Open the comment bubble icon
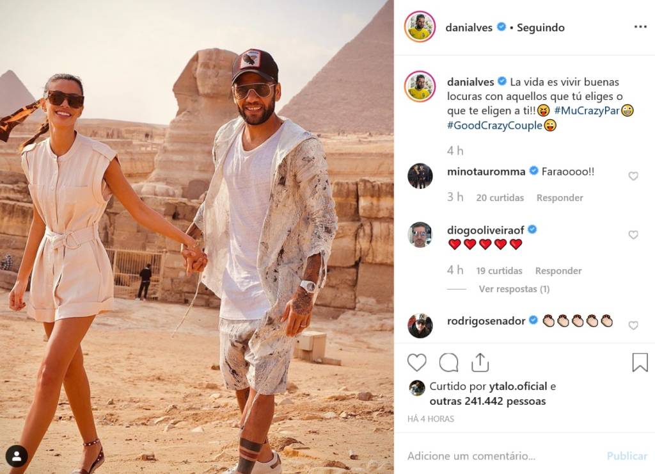Screen dimensions: 655x474 [448, 363]
